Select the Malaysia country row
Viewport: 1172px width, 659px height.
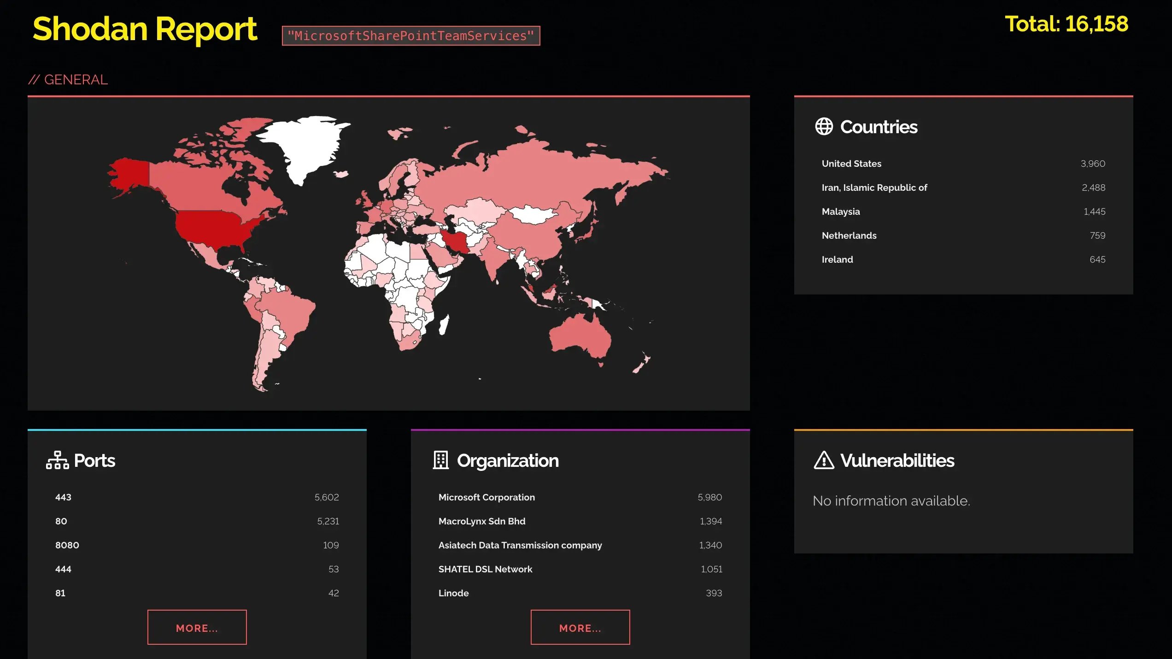click(x=963, y=212)
